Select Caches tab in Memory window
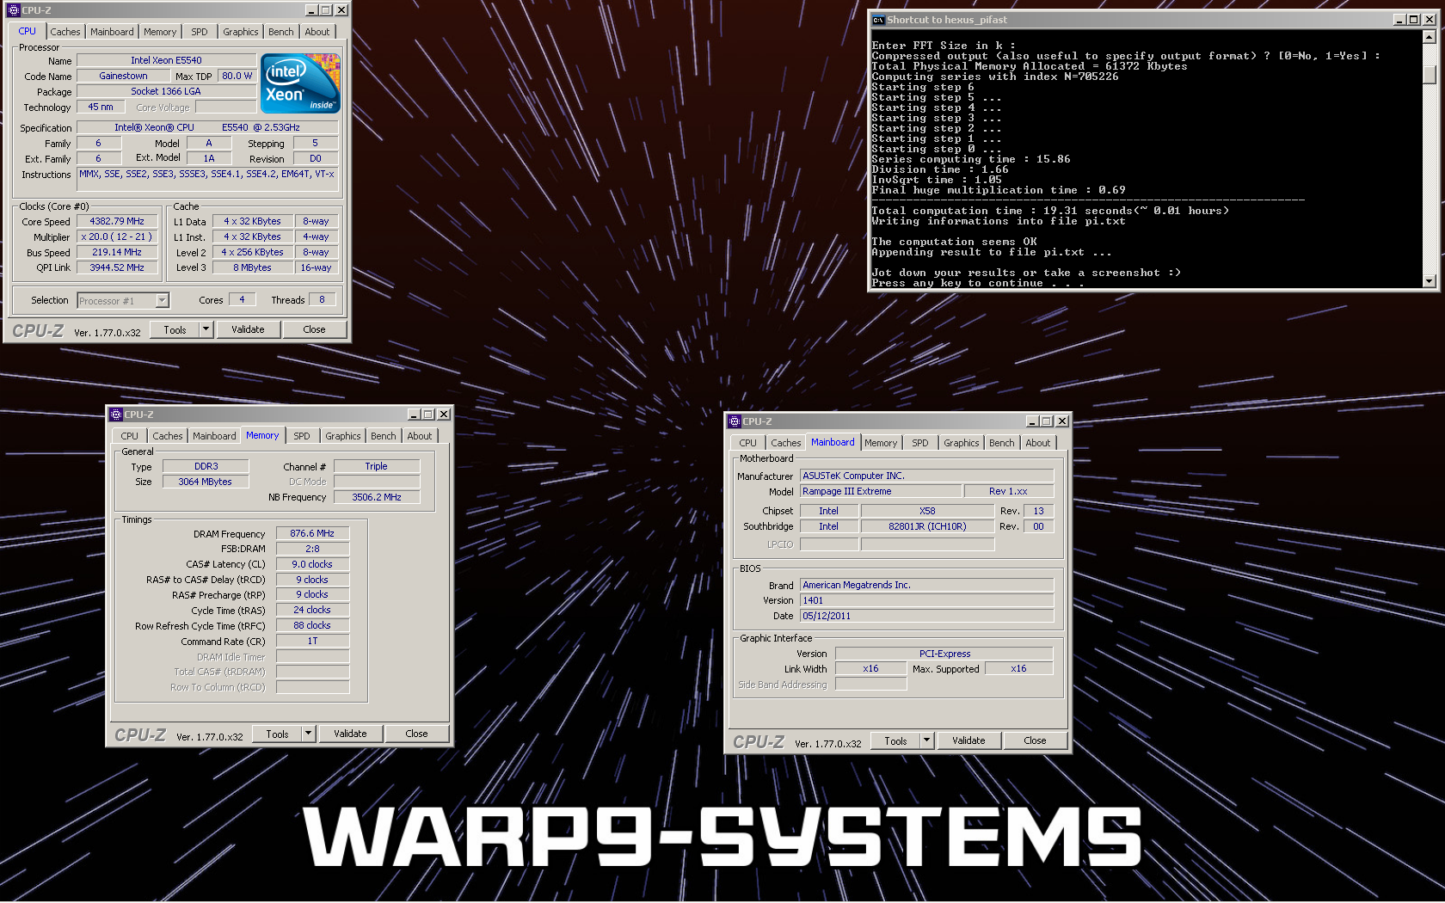Screen dimensions: 1445x903 tap(168, 436)
